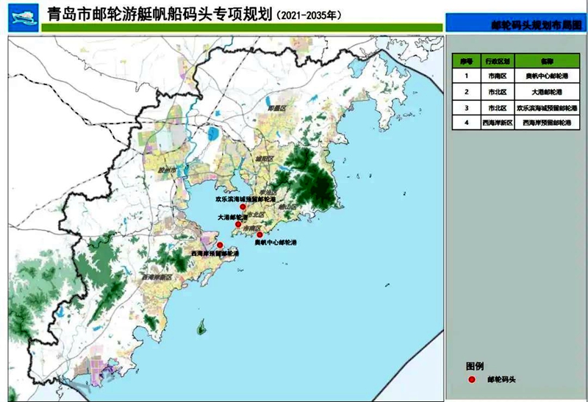Select the 西海岸预留邮轮港 red map marker
Viewport: 588px width, 402px height.
(x=219, y=245)
